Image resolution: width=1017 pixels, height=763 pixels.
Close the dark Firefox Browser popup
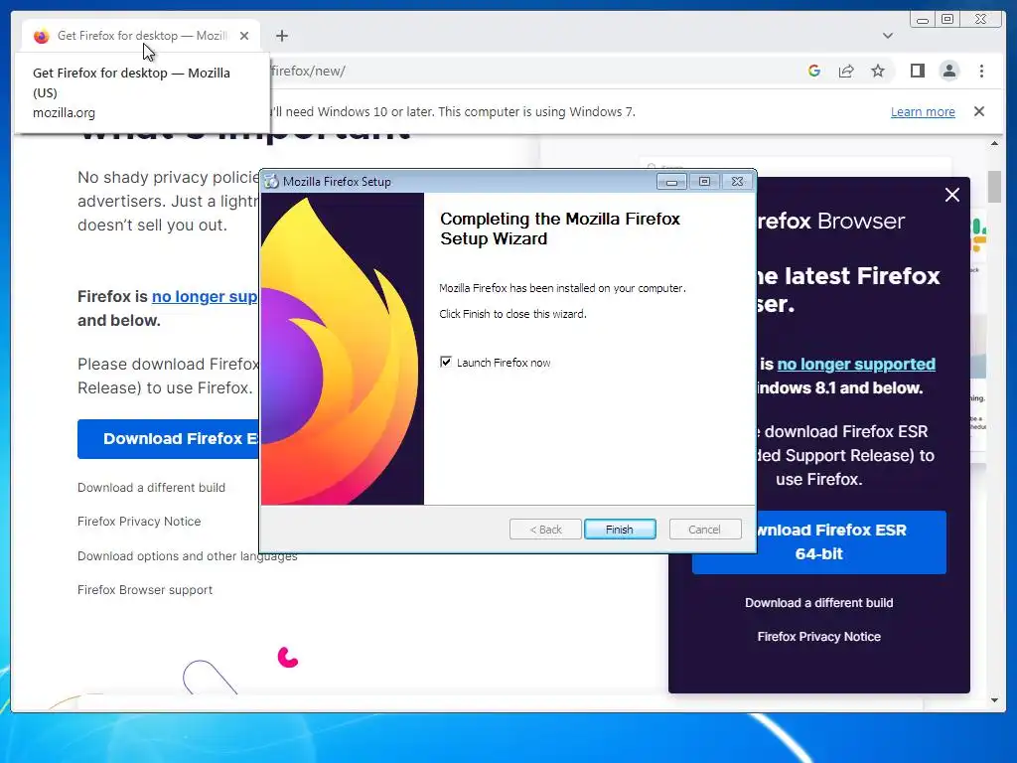click(952, 195)
